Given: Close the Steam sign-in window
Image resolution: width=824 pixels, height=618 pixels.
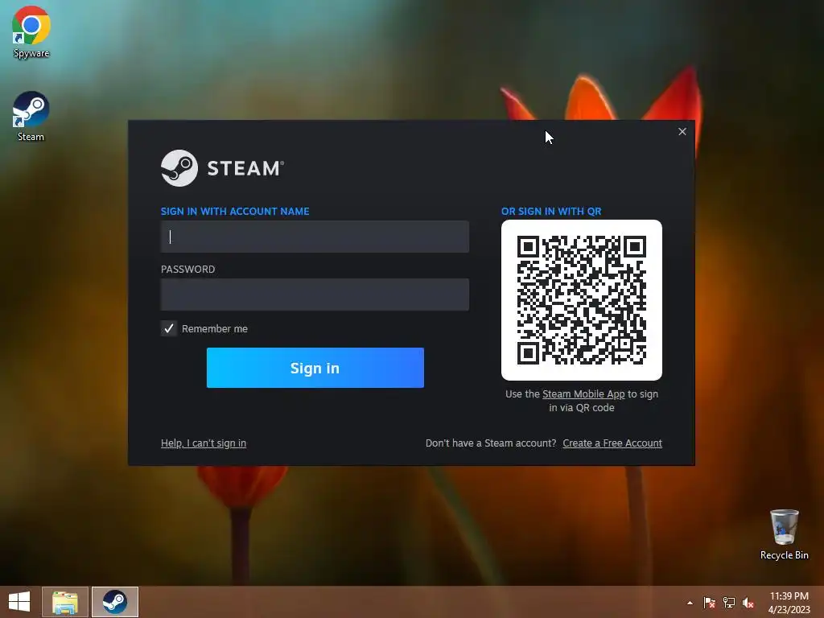Looking at the screenshot, I should (682, 131).
